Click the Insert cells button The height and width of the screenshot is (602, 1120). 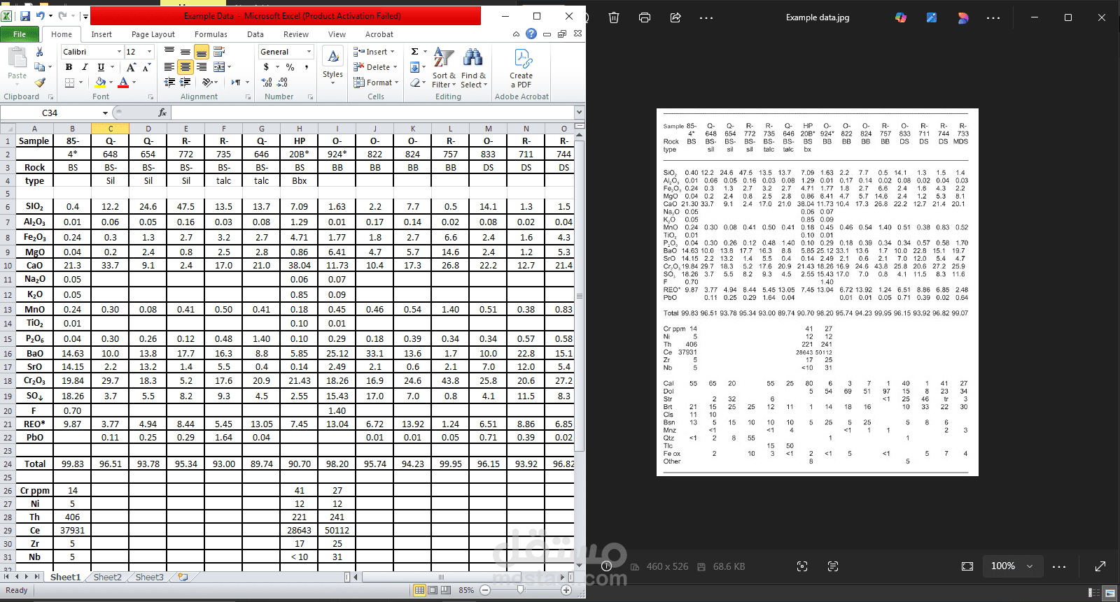click(x=374, y=52)
